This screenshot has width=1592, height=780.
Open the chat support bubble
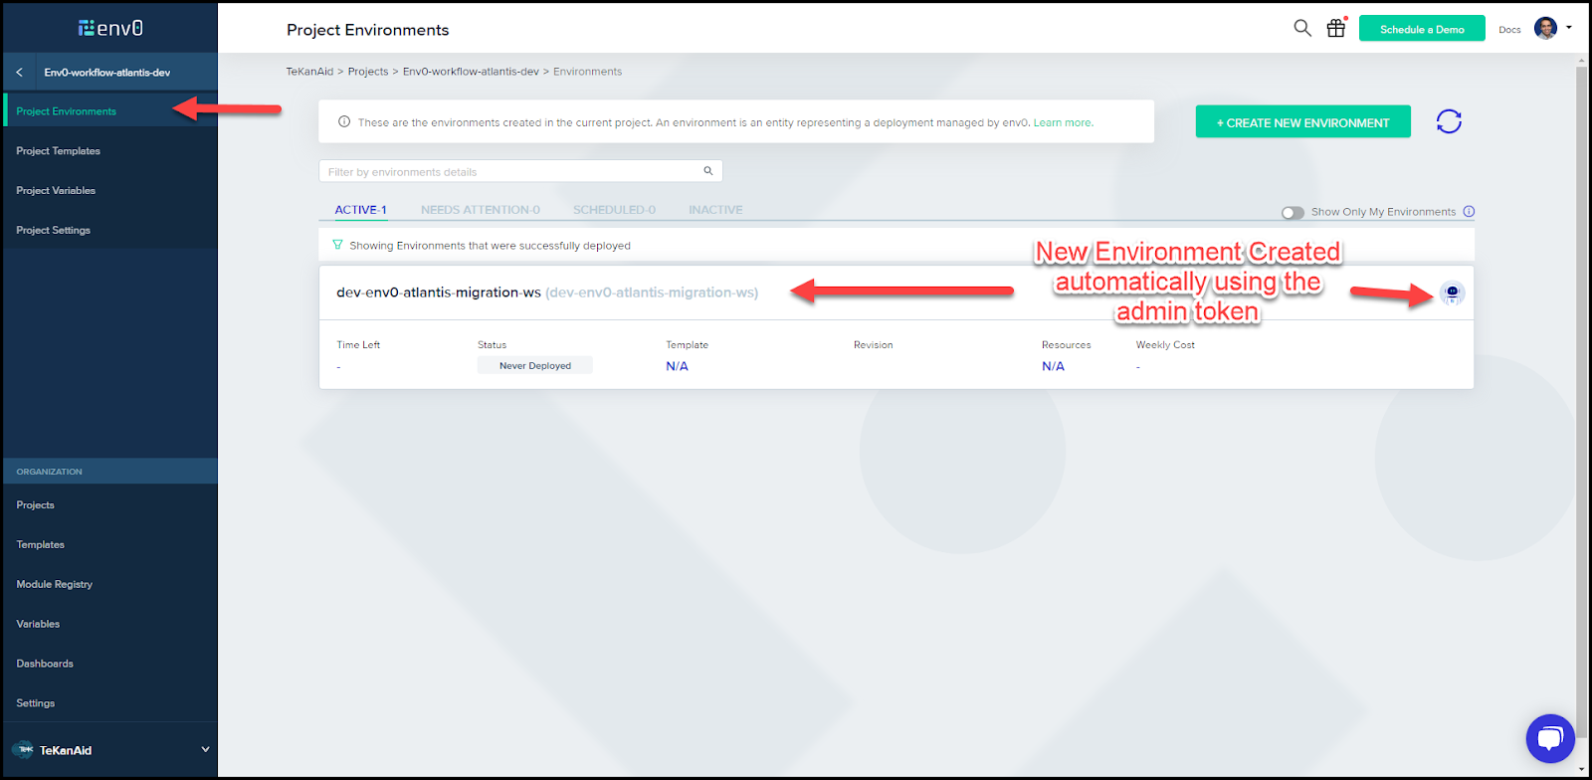[1550, 738]
